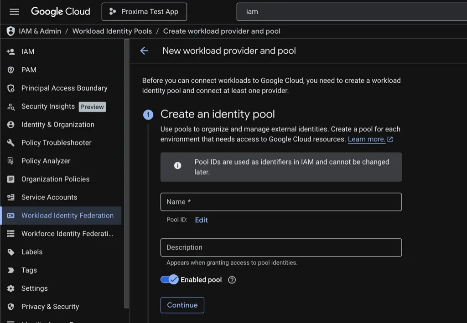Click the Tags sidebar icon
Viewport: 467px width, 323px height.
[x=10, y=270]
